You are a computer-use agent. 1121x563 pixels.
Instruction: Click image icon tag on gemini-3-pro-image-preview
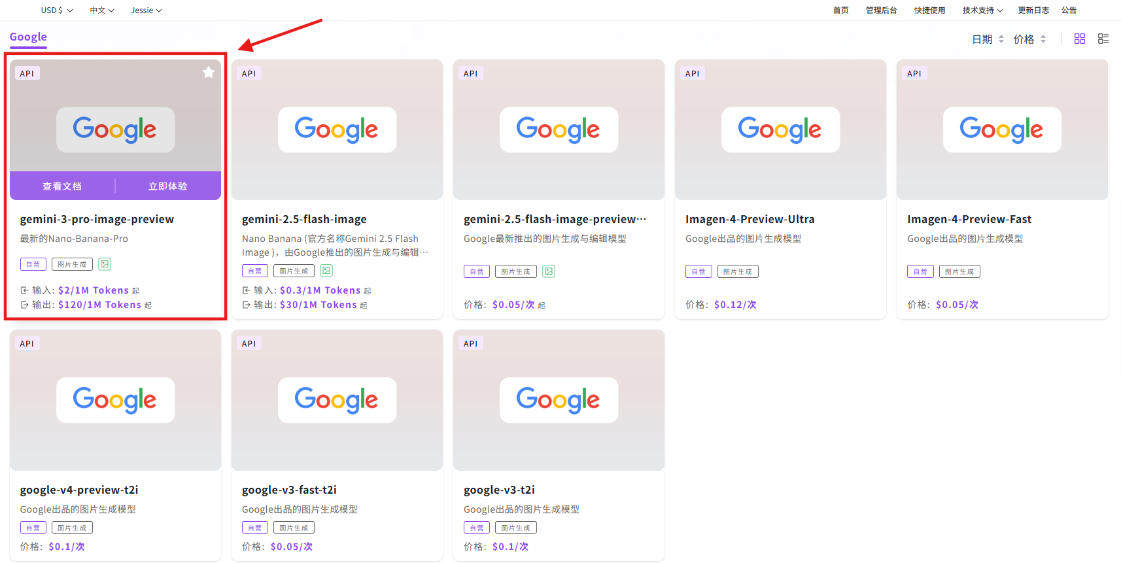[105, 264]
